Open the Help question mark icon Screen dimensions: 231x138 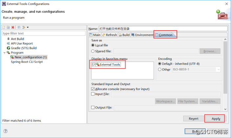6,131
